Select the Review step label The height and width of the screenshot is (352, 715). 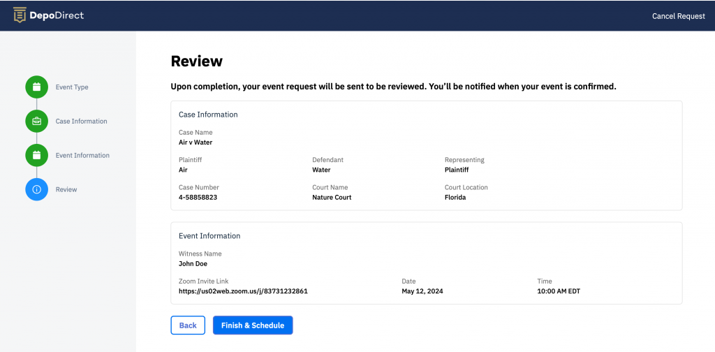coord(66,189)
